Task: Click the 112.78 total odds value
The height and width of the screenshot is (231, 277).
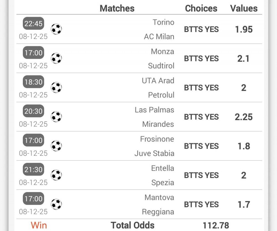Action: coord(216,225)
